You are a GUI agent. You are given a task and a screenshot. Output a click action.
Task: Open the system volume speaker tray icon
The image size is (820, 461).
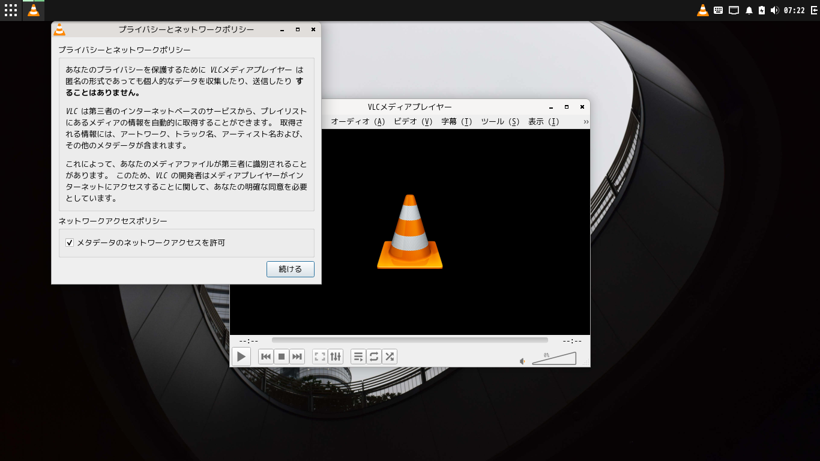coord(774,10)
